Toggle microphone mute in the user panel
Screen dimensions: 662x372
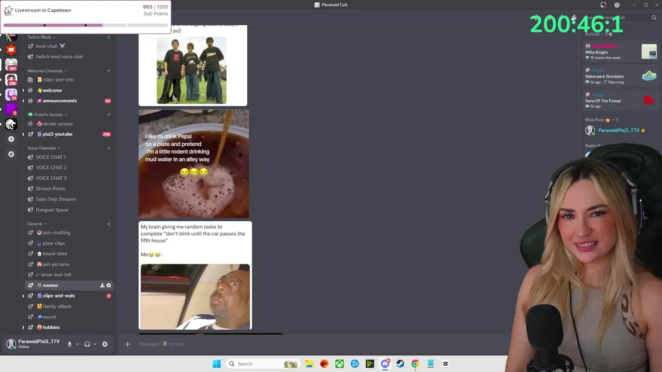(x=69, y=344)
